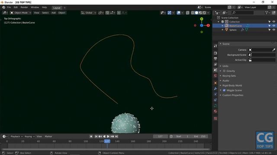This screenshot has width=277, height=155.
Task: Open the View Layer properties tab
Action: (216, 64)
